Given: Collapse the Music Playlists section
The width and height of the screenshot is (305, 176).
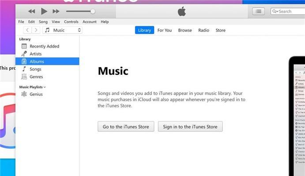Looking at the screenshot, I should 45,87.
